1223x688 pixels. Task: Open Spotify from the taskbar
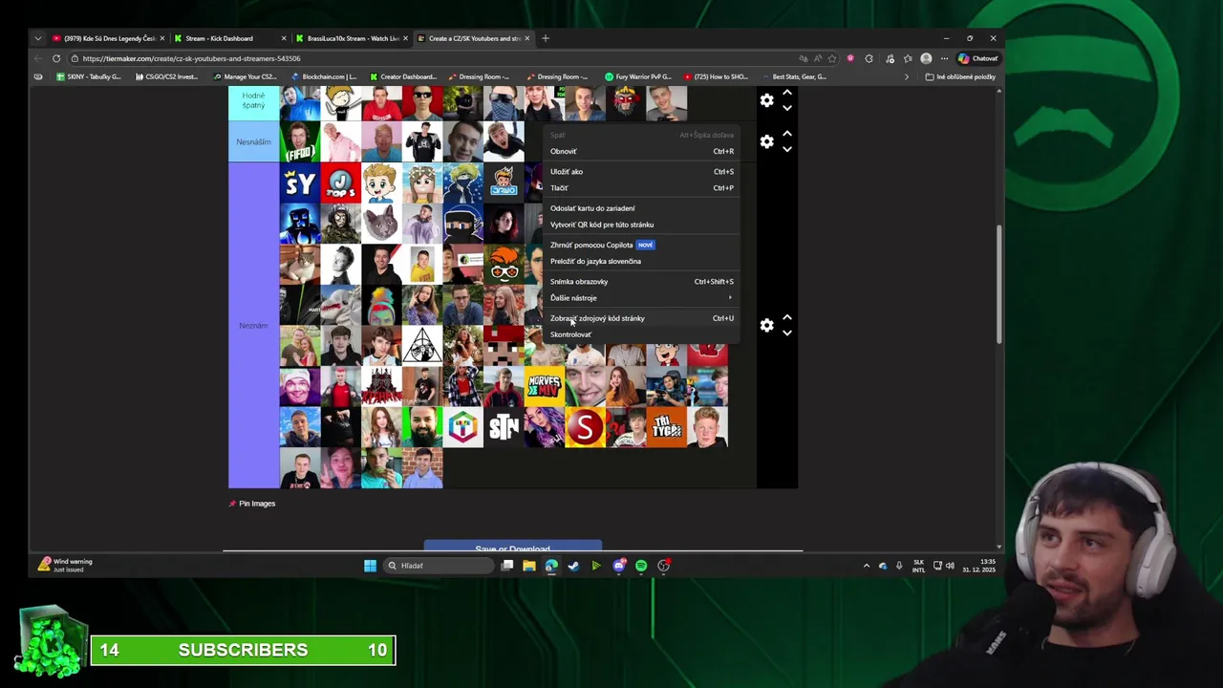[641, 566]
